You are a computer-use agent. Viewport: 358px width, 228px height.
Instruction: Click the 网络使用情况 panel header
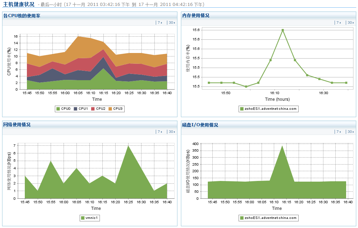click(17, 124)
